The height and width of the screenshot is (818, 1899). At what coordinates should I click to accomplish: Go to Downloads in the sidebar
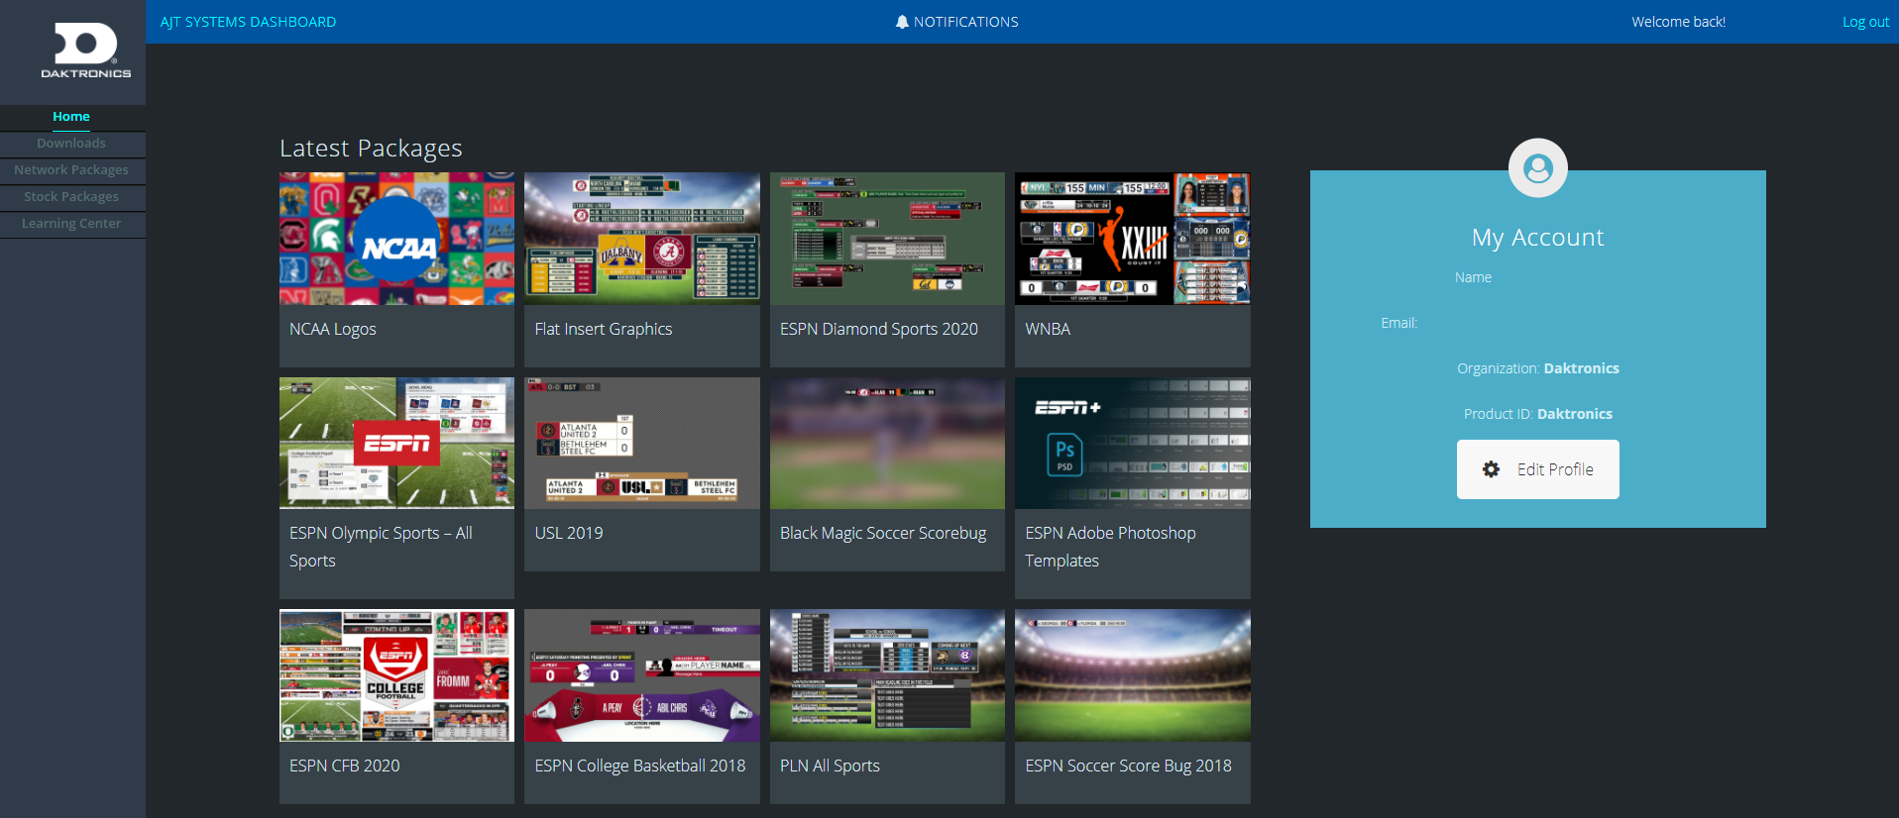pos(71,144)
